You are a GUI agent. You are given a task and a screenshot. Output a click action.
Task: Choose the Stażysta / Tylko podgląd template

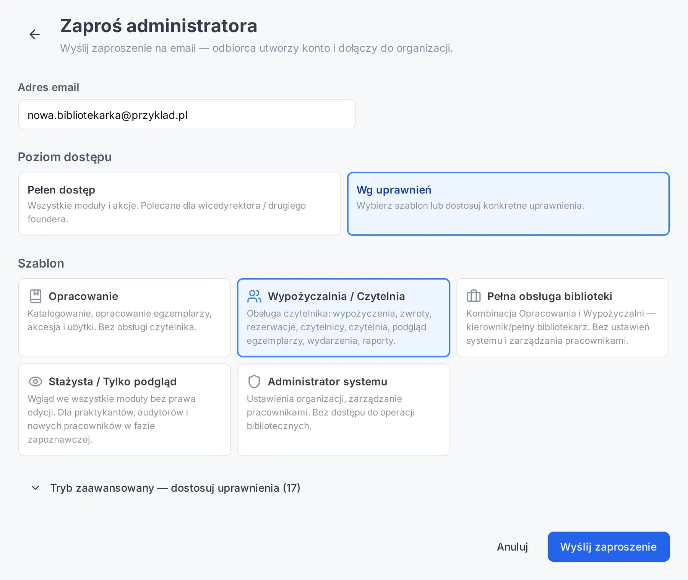124,410
